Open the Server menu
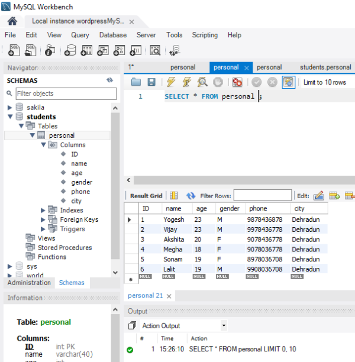Viewport: 355px width, 362px height. pyautogui.click(x=146, y=35)
